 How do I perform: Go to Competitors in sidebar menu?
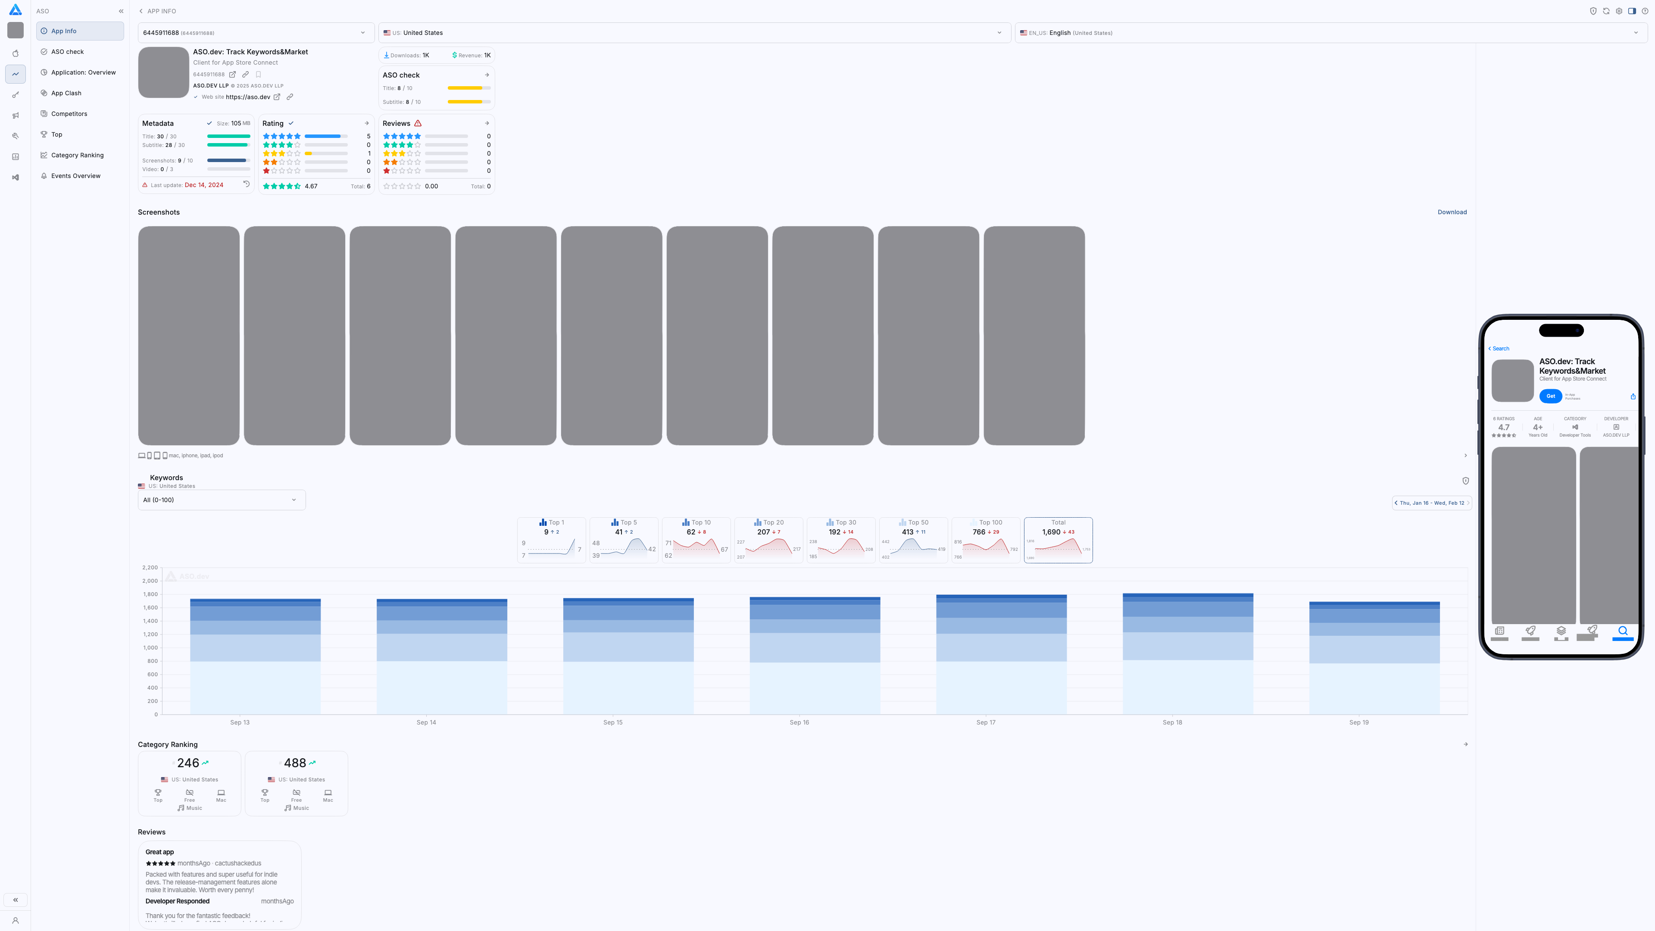(69, 114)
